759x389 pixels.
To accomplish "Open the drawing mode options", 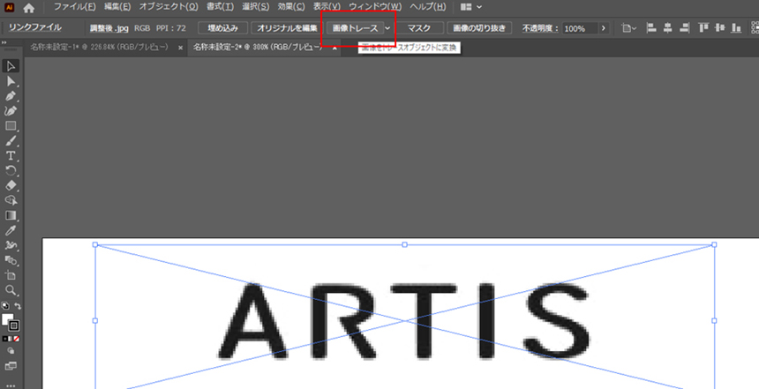I will pyautogui.click(x=11, y=351).
